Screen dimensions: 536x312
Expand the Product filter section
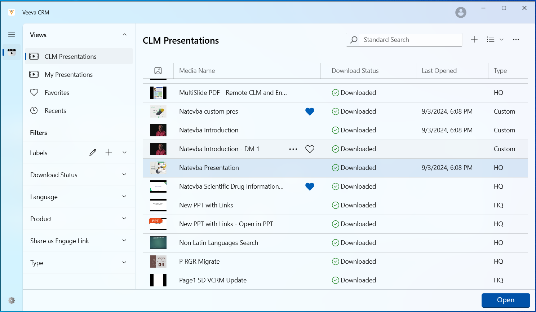tap(124, 219)
